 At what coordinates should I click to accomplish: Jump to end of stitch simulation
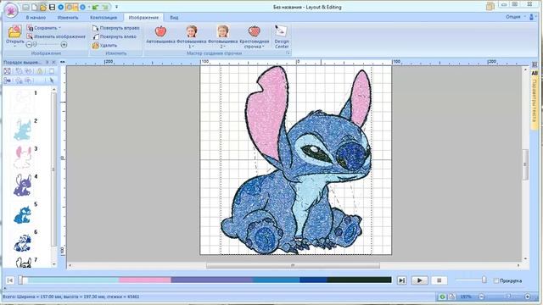point(401,280)
